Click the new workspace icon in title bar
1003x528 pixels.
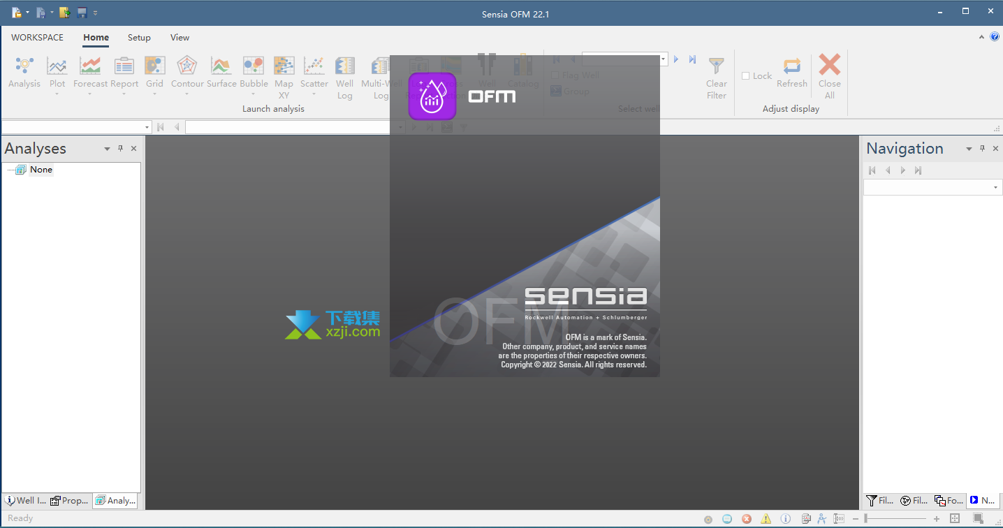click(17, 13)
